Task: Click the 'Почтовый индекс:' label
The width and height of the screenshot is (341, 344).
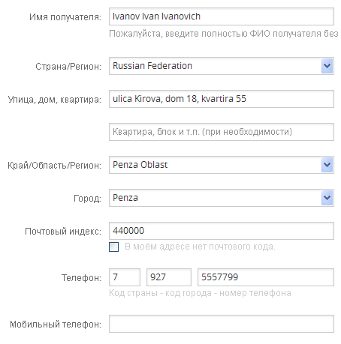Action: pos(63,232)
